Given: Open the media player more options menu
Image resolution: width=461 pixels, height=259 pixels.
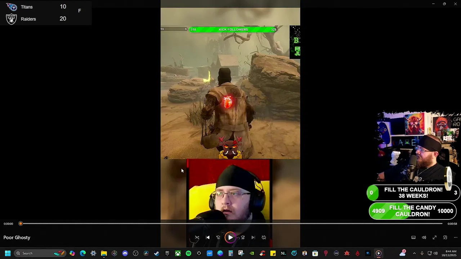Looking at the screenshot, I should [x=456, y=237].
